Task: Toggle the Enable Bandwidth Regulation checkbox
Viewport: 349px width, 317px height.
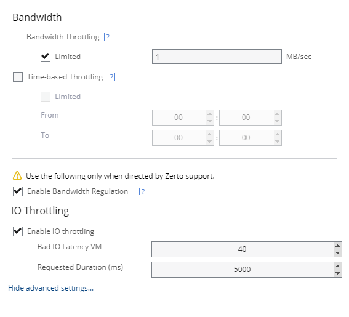Action: pyautogui.click(x=18, y=191)
